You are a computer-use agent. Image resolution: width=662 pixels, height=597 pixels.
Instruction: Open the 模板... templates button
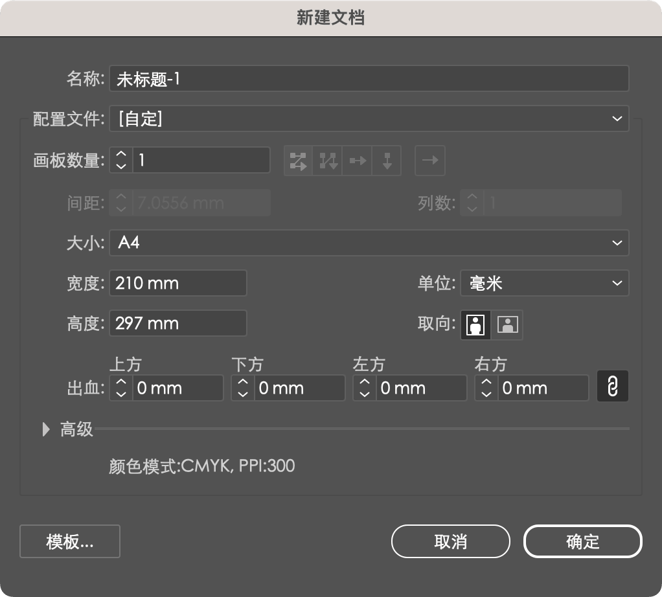click(70, 541)
